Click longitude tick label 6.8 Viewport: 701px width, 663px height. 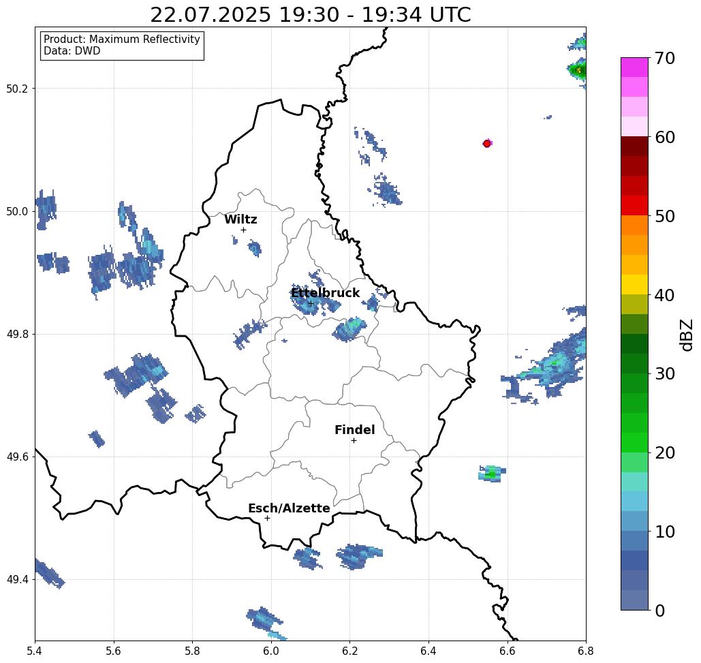click(586, 651)
